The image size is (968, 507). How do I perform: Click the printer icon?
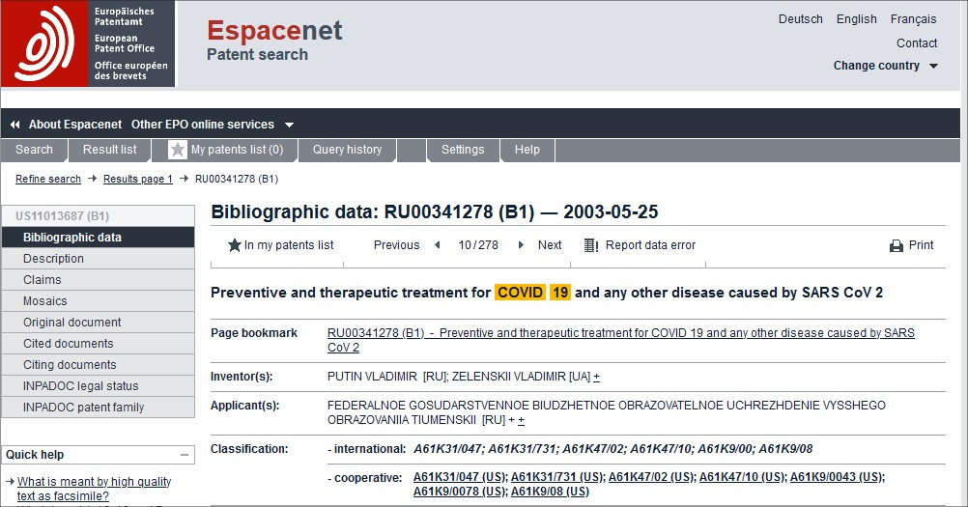point(897,246)
